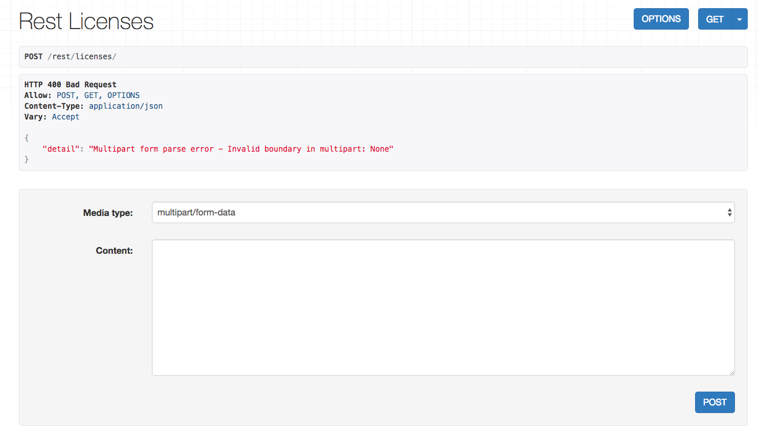The height and width of the screenshot is (435, 759).
Task: Click the Content label
Action: pyautogui.click(x=114, y=251)
